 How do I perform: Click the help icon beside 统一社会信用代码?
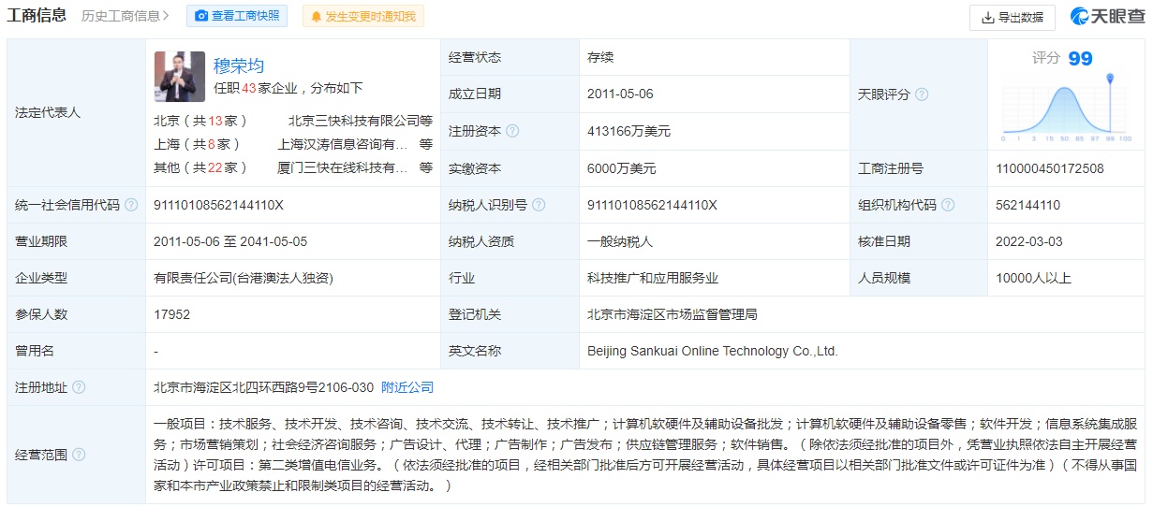pos(131,205)
